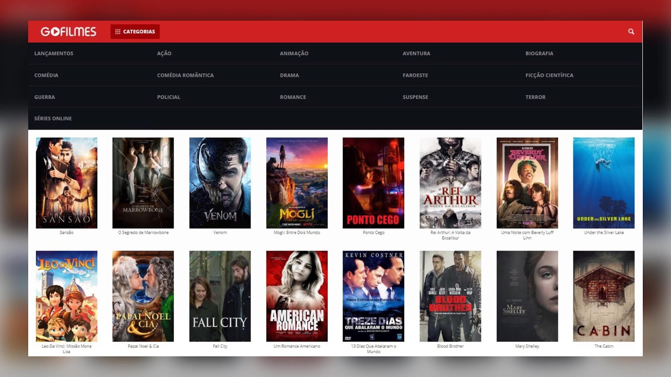
Task: Select the Comédia category
Action: pos(46,75)
